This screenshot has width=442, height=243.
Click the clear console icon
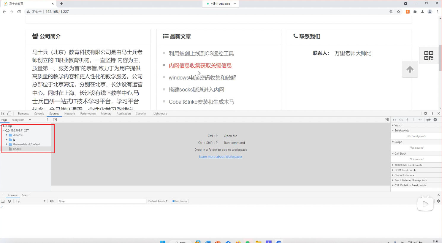tap(9, 201)
